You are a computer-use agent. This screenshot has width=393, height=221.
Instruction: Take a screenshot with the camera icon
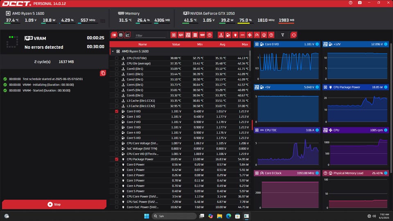(x=360, y=3)
